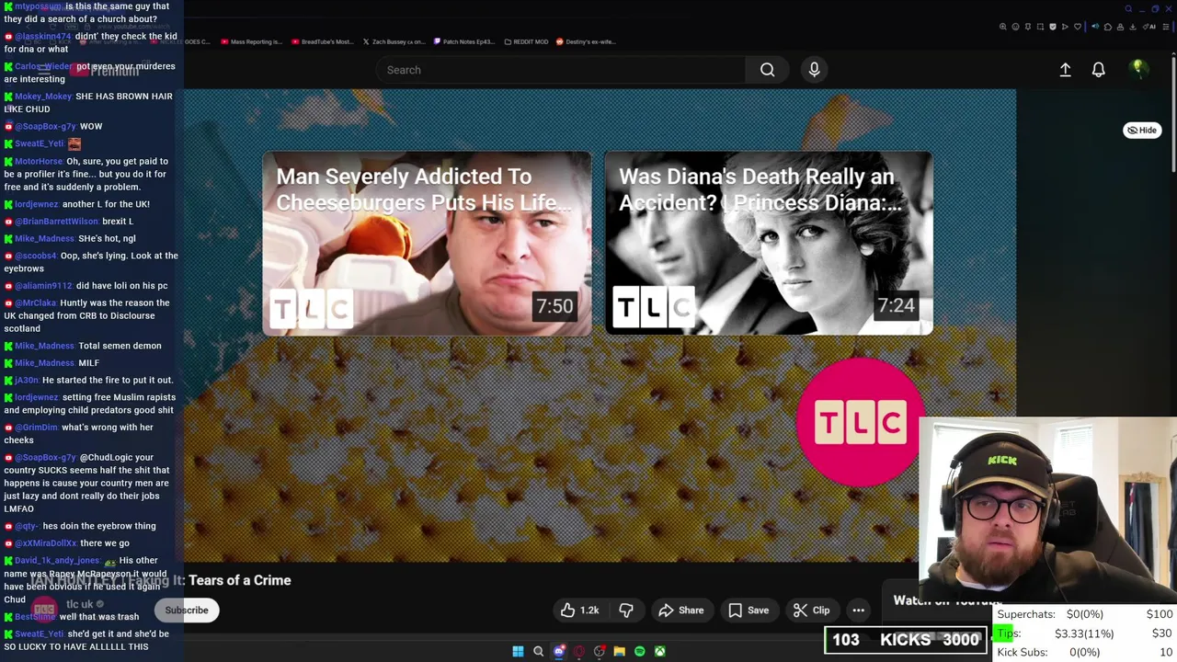
Task: Expand the 'REDDIT MOD' bookmark folder
Action: [x=526, y=41]
